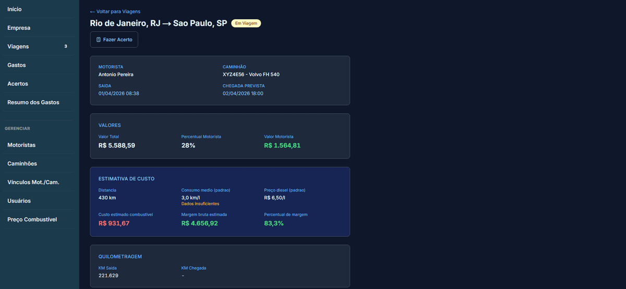Viewport: 626px width, 289px height.
Task: Click the Viagens count badge showing 3
Action: coord(66,46)
